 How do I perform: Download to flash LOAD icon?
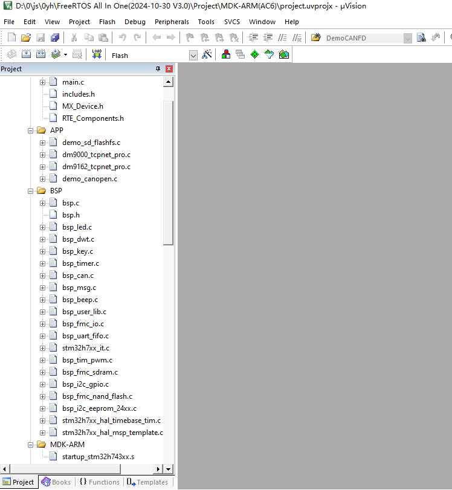pos(97,54)
